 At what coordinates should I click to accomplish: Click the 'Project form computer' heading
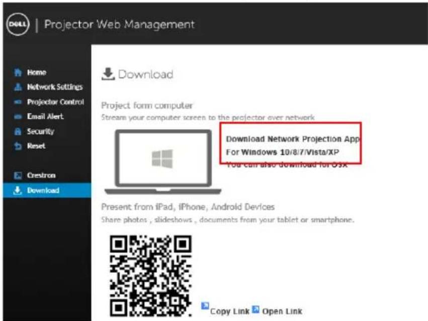[x=147, y=105]
